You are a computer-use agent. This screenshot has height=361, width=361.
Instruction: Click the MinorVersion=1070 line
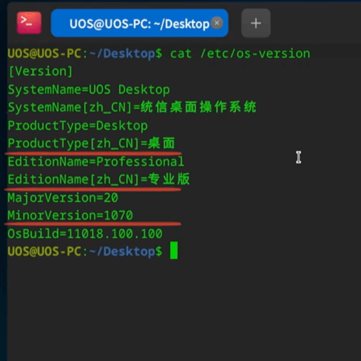click(70, 216)
